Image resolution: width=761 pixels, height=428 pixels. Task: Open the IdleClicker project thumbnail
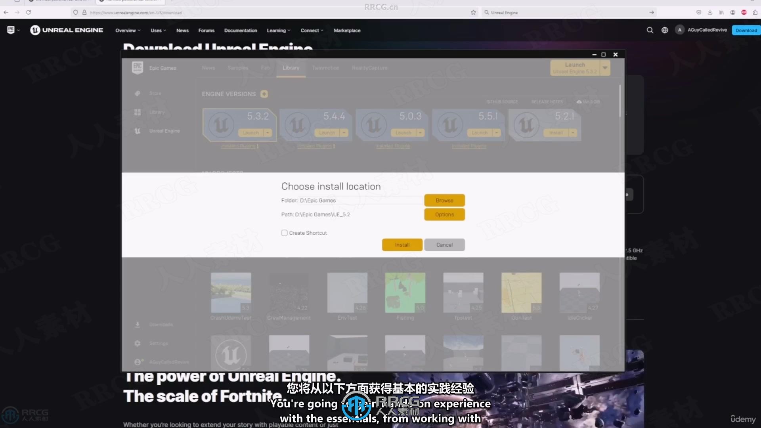click(x=579, y=292)
